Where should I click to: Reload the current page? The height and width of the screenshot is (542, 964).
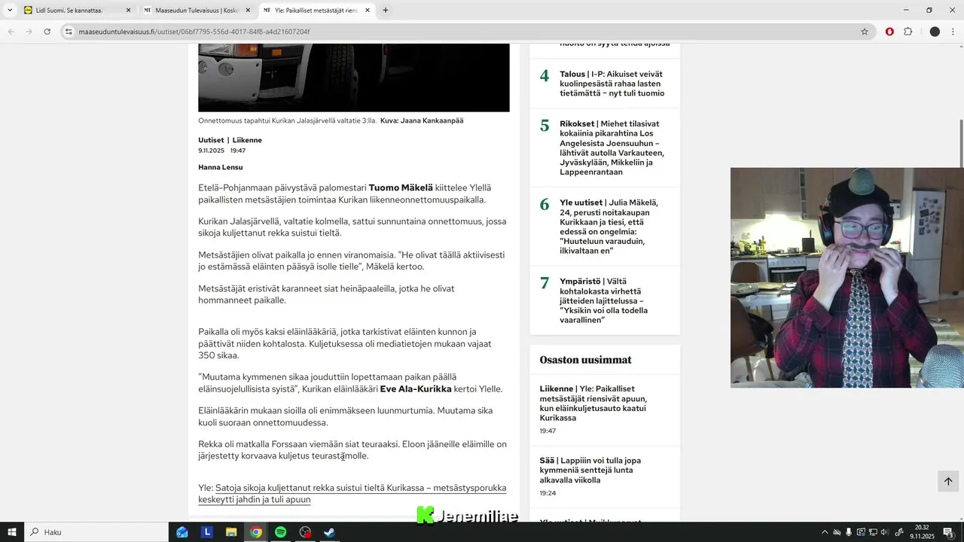click(47, 32)
